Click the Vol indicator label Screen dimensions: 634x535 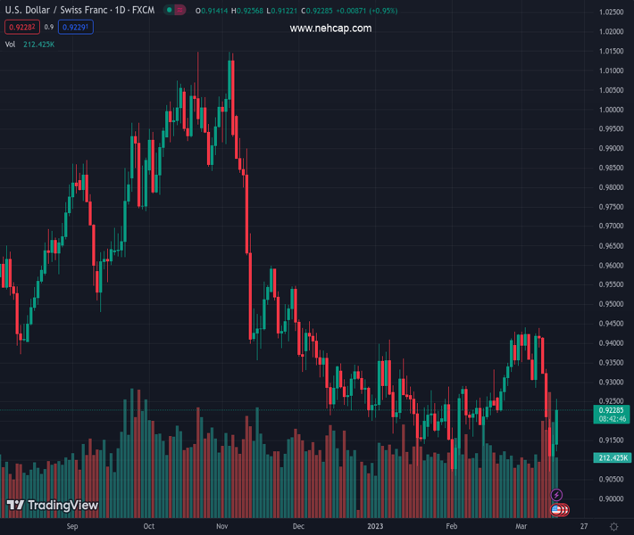click(10, 45)
